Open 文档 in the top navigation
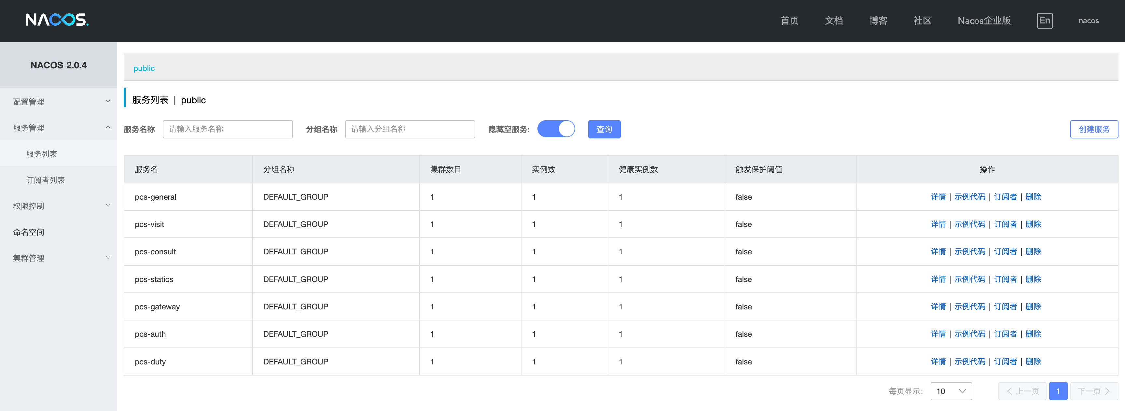The width and height of the screenshot is (1125, 411). click(833, 21)
